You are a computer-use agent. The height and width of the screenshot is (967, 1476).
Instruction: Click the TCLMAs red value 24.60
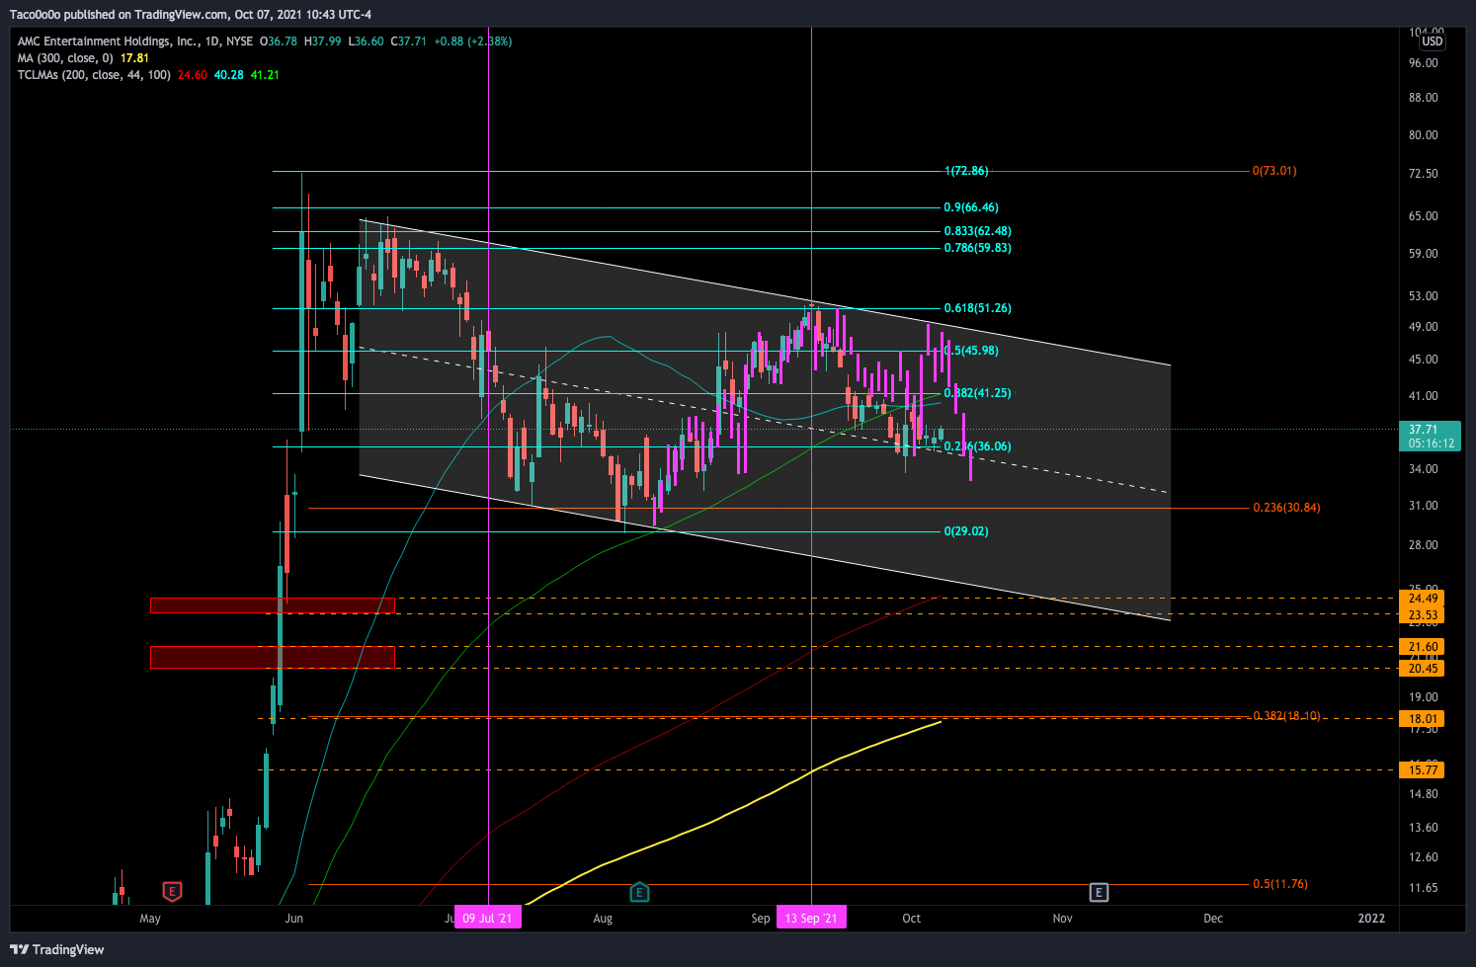(x=193, y=75)
